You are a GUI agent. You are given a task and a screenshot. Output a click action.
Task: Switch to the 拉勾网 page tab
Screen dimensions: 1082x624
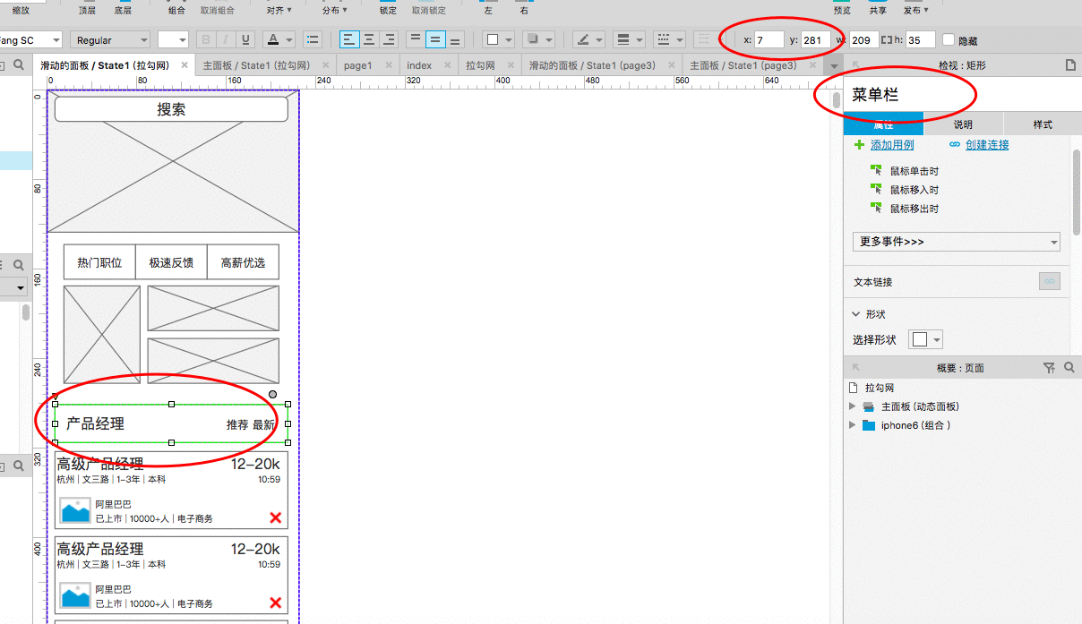click(x=480, y=65)
